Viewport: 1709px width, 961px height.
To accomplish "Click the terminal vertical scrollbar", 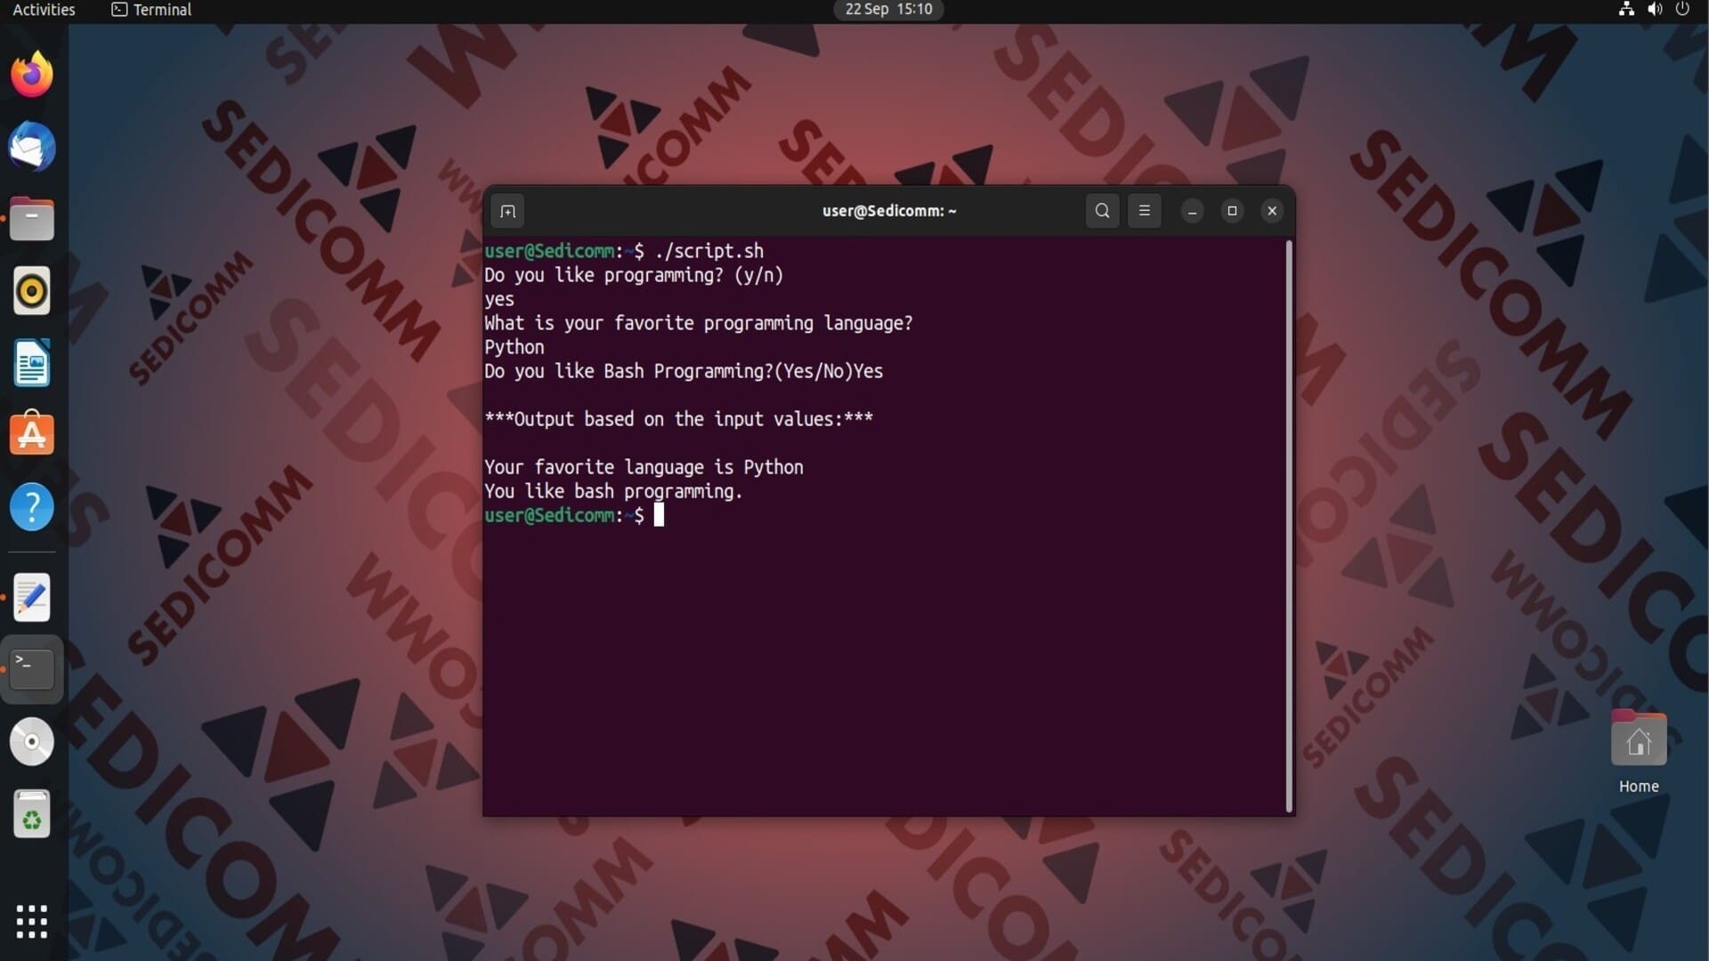I will tap(1288, 525).
